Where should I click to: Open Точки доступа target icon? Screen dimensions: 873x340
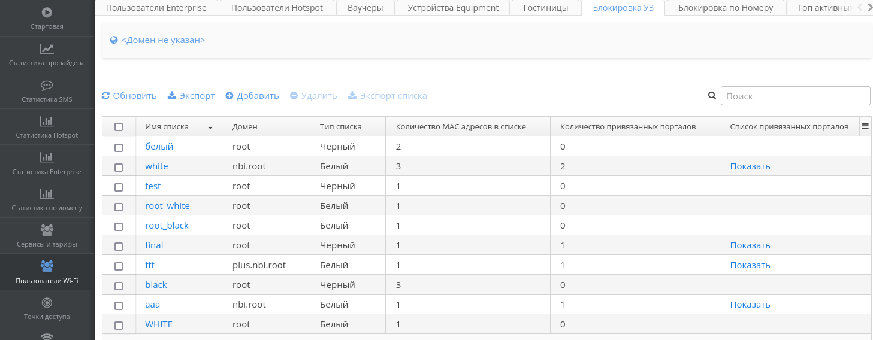tap(47, 303)
